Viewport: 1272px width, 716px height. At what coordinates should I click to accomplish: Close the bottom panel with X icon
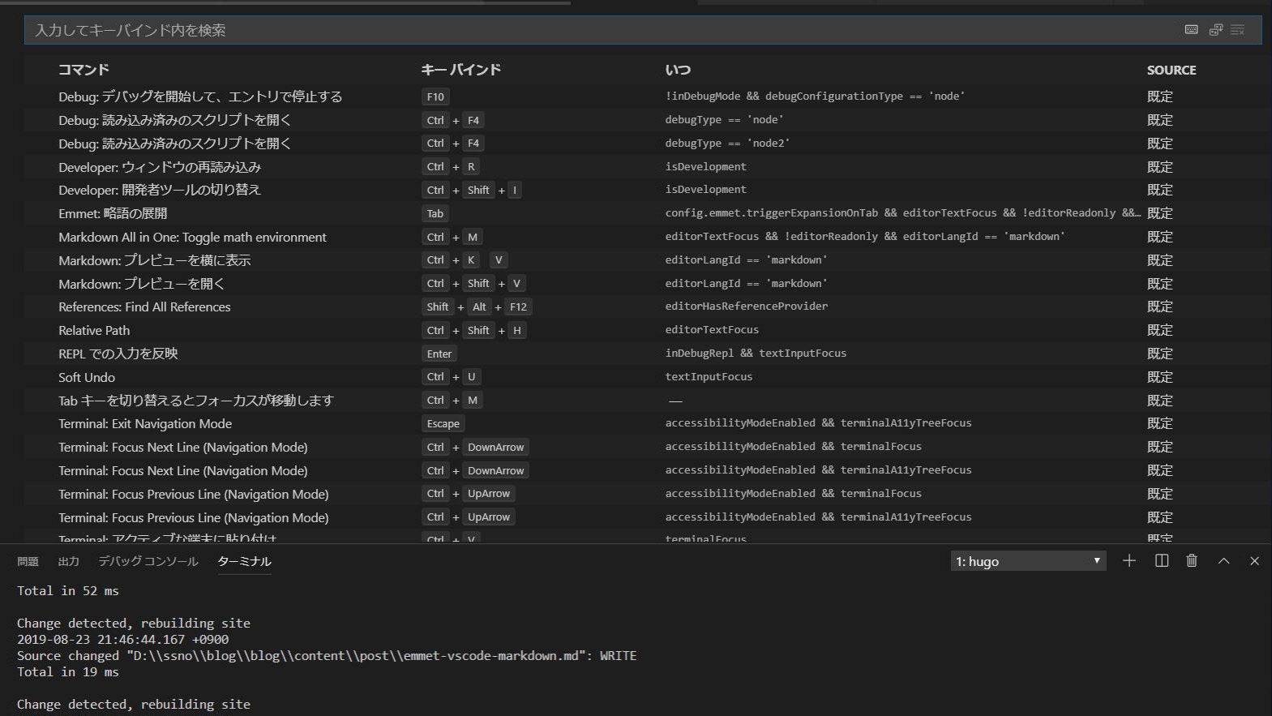(x=1254, y=561)
